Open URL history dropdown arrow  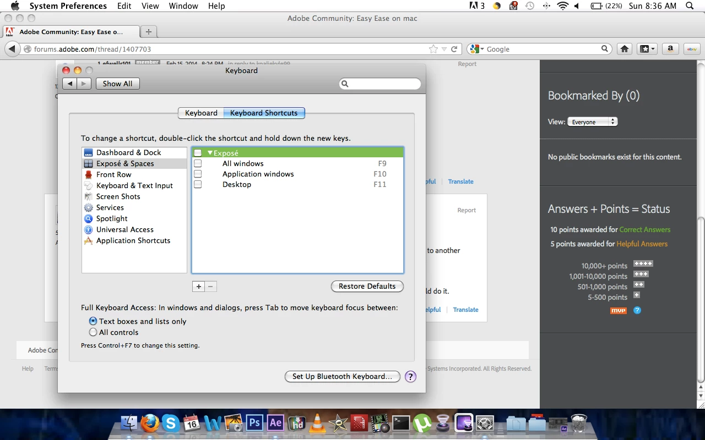pos(444,49)
